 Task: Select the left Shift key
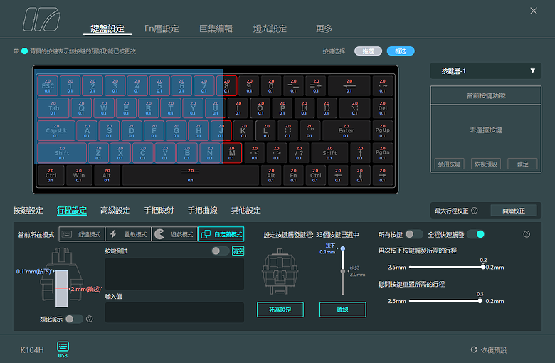point(62,152)
